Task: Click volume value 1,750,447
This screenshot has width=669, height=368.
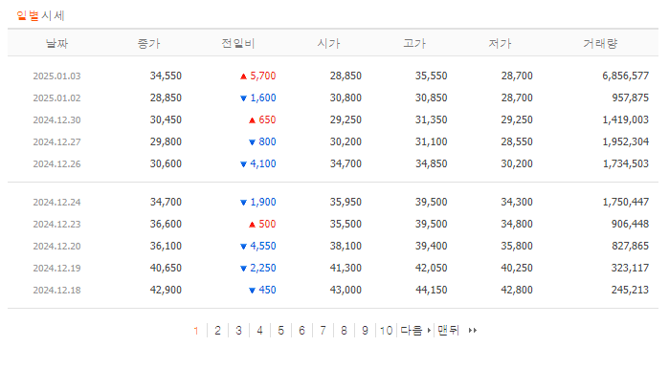Action: tap(626, 203)
